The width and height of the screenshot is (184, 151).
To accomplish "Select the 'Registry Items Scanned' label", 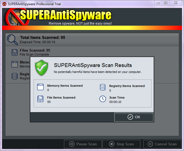I will pyautogui.click(x=127, y=86).
